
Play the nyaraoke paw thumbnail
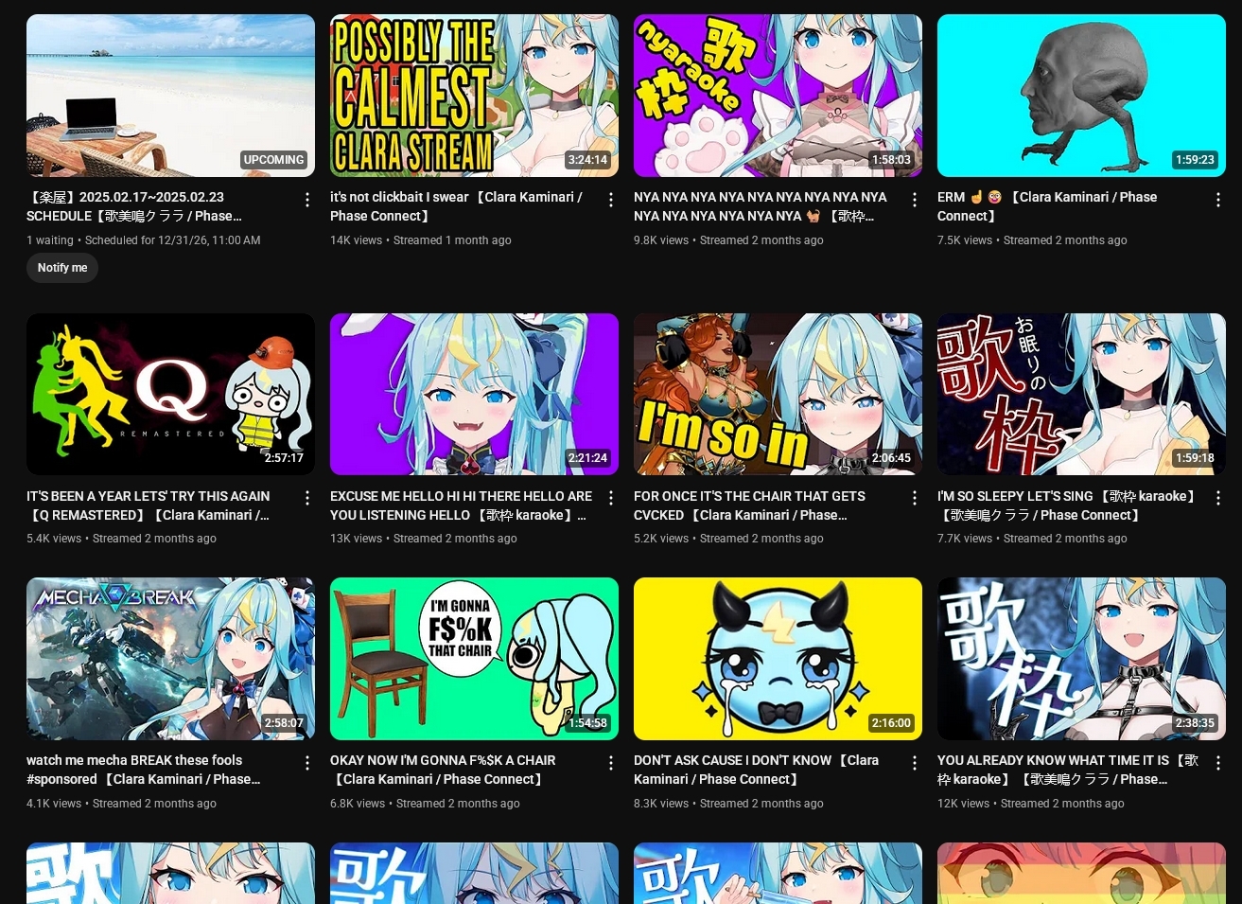coord(778,96)
